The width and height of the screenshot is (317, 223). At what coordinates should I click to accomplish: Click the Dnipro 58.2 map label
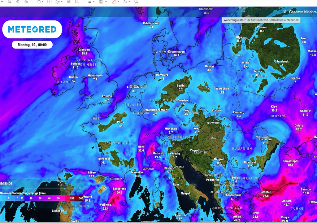(x=299, y=128)
